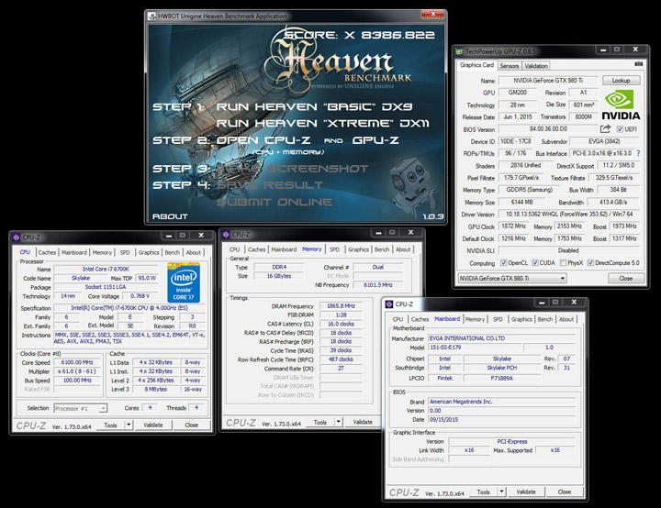Open Caches tab in CPU-Z CPU window
This screenshot has width=661, height=508.
pos(47,252)
